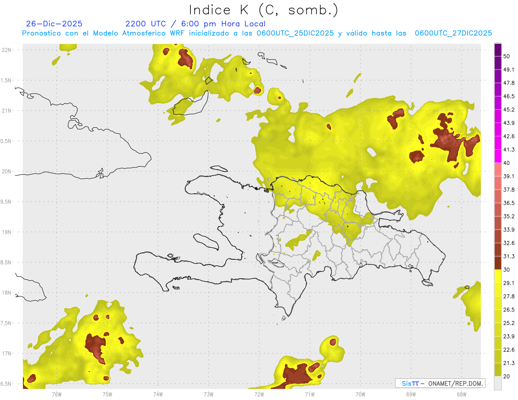Click the "74W" longitude label

[158, 394]
